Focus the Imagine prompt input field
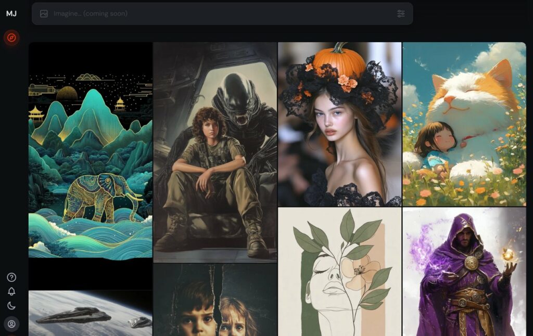 pyautogui.click(x=219, y=14)
